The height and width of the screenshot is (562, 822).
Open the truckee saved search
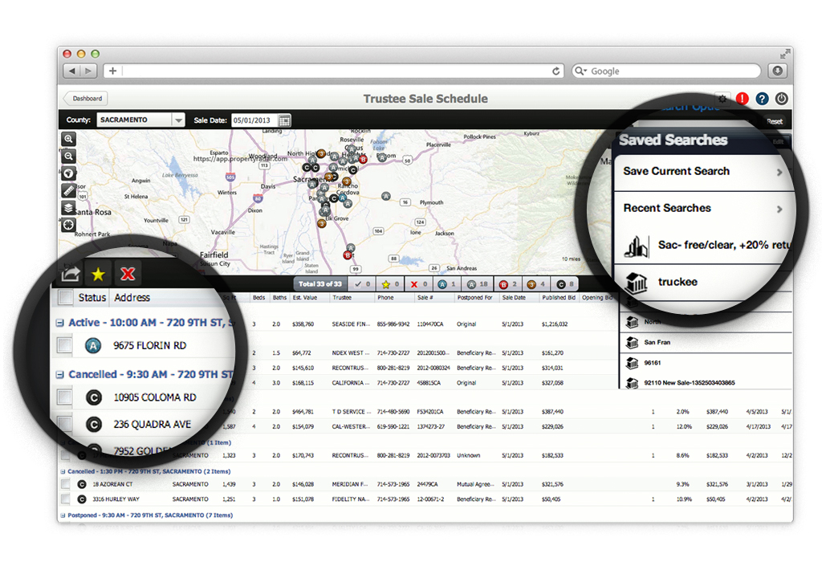tap(678, 282)
